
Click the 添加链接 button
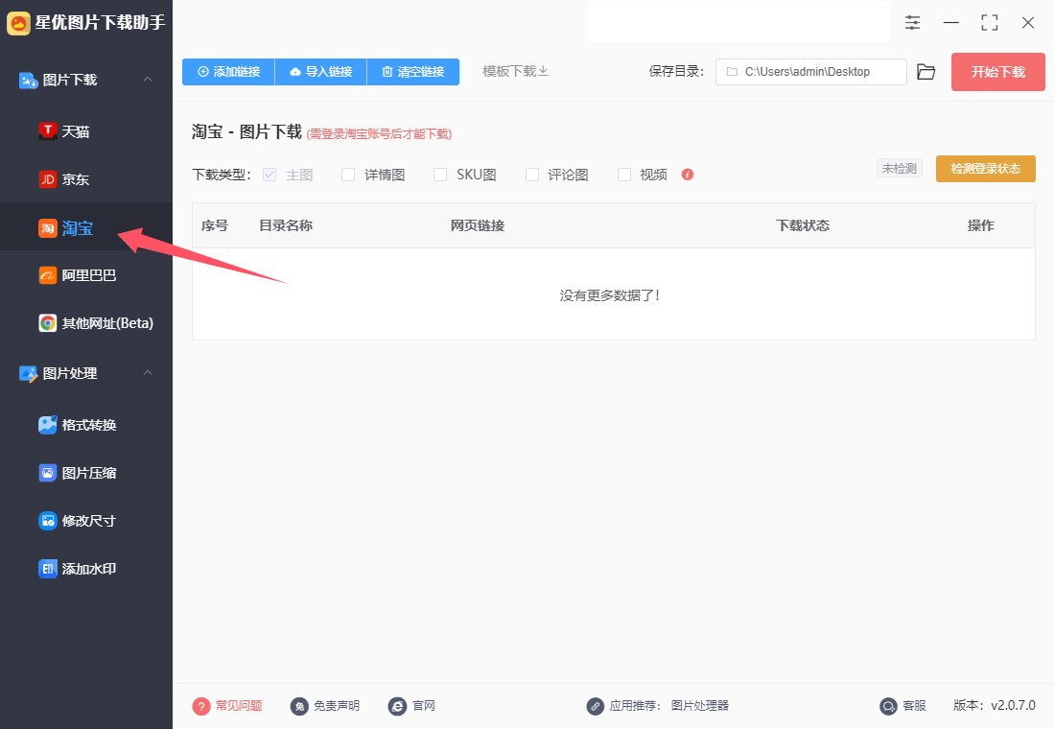coord(228,71)
